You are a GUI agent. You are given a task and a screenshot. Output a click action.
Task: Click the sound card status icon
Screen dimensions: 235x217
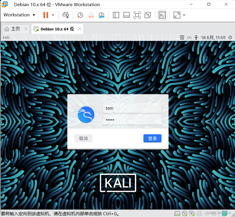tap(207, 213)
